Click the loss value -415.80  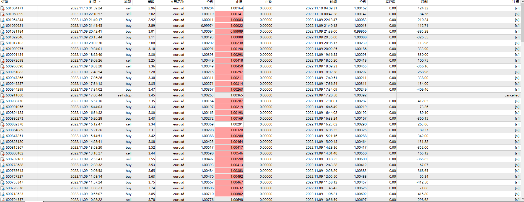[x=422, y=194]
